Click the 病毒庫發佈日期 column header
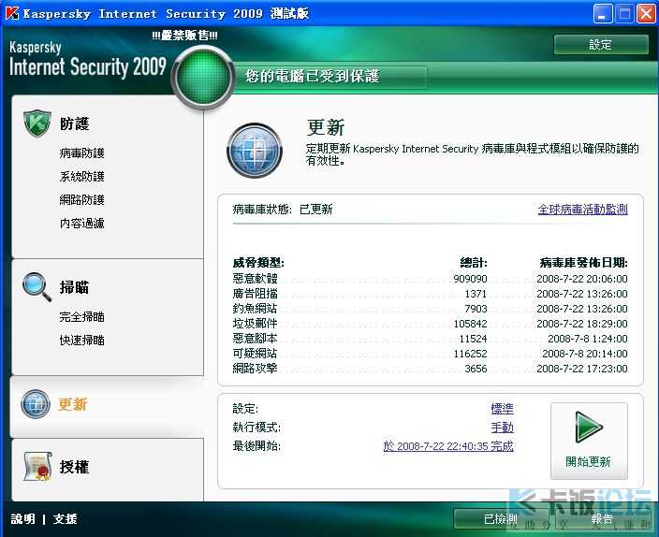This screenshot has height=537, width=659. pos(584,263)
